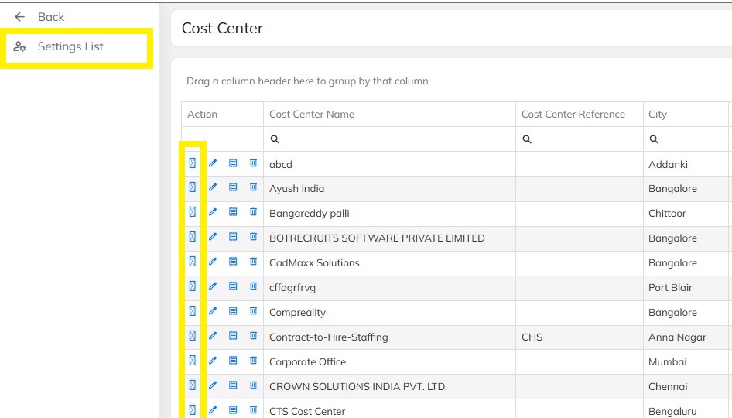Click the pencil icon for Corporate Office
Image resolution: width=732 pixels, height=418 pixels.
213,361
